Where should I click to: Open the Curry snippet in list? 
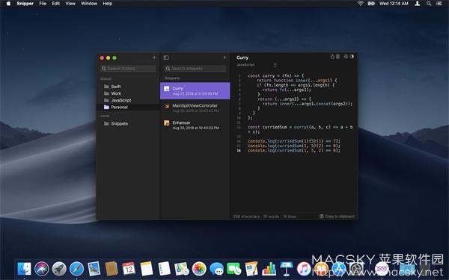(195, 91)
